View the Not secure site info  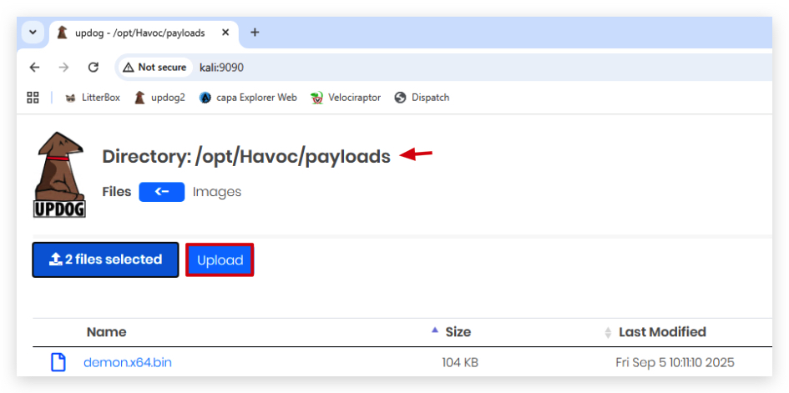point(155,68)
